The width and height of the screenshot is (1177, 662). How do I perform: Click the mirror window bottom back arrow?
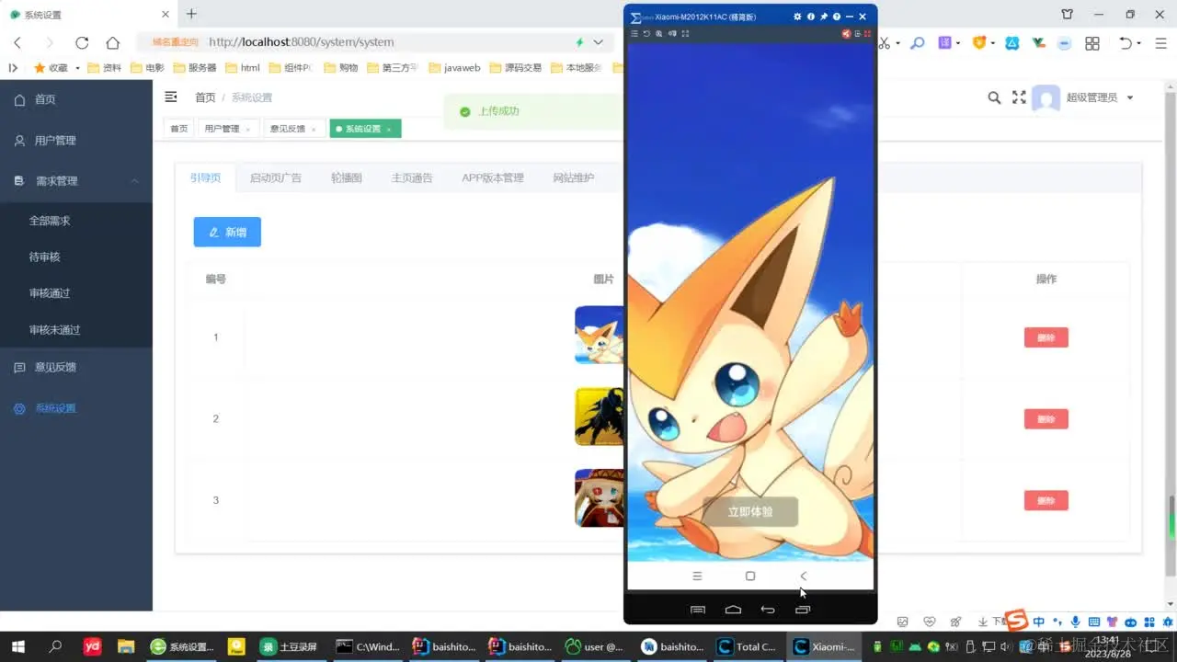(x=768, y=610)
